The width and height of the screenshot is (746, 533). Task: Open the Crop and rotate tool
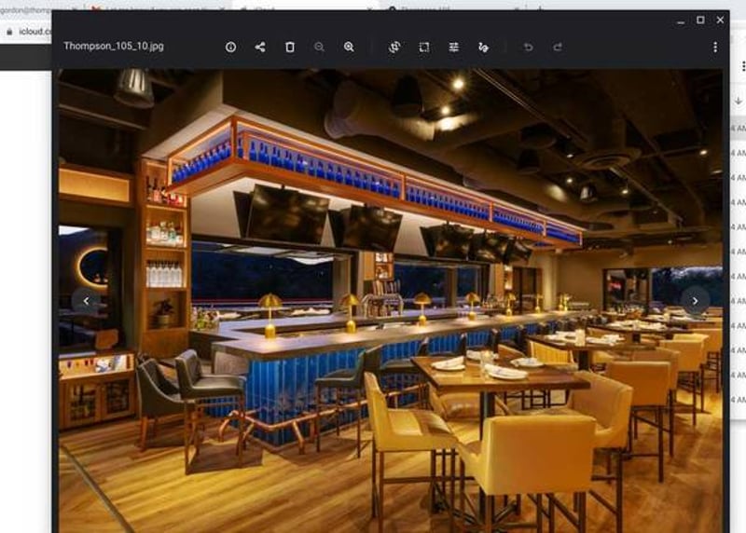(394, 47)
